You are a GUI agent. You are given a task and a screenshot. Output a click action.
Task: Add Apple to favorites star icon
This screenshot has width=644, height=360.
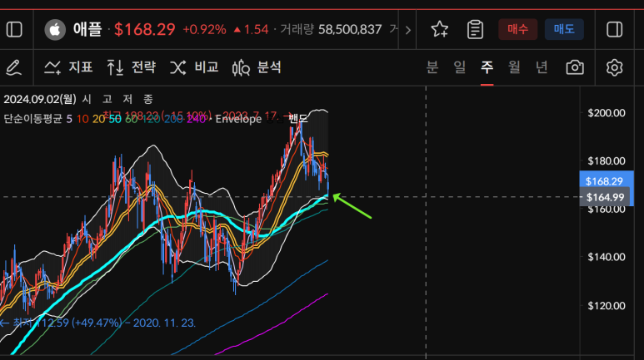click(439, 30)
